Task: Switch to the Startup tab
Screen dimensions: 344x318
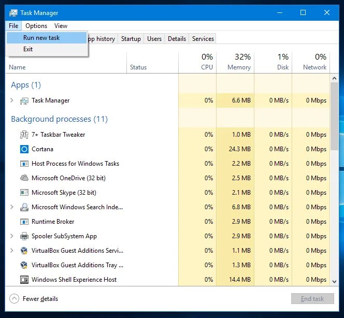Action: click(x=131, y=39)
